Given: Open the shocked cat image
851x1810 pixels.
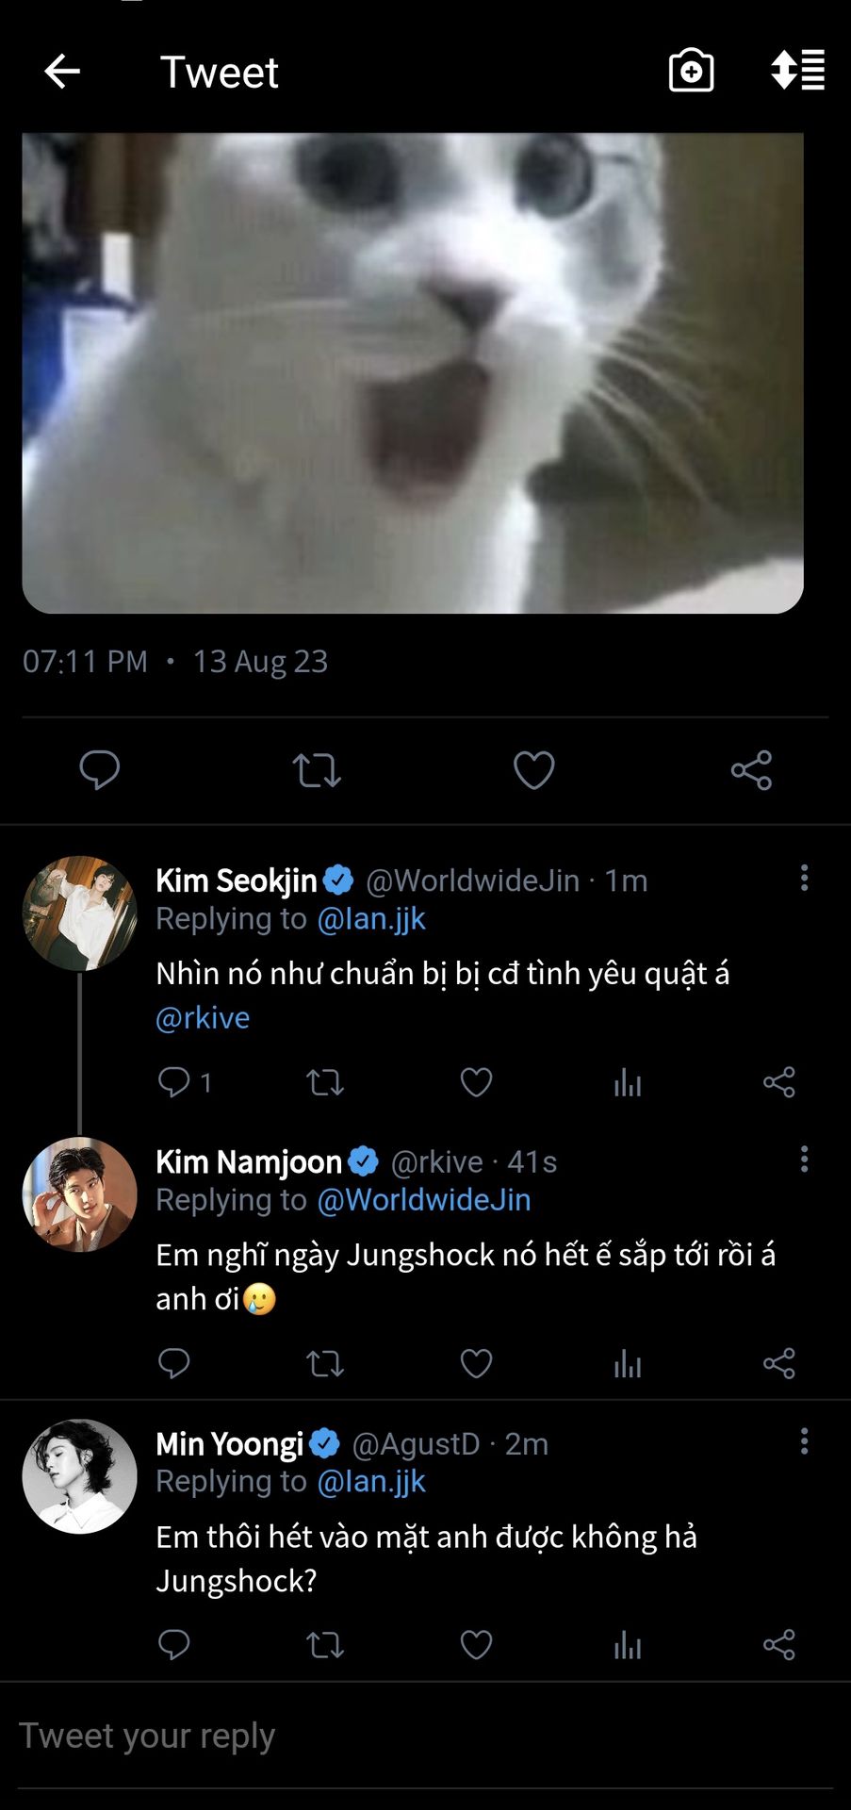Looking at the screenshot, I should pyautogui.click(x=413, y=373).
